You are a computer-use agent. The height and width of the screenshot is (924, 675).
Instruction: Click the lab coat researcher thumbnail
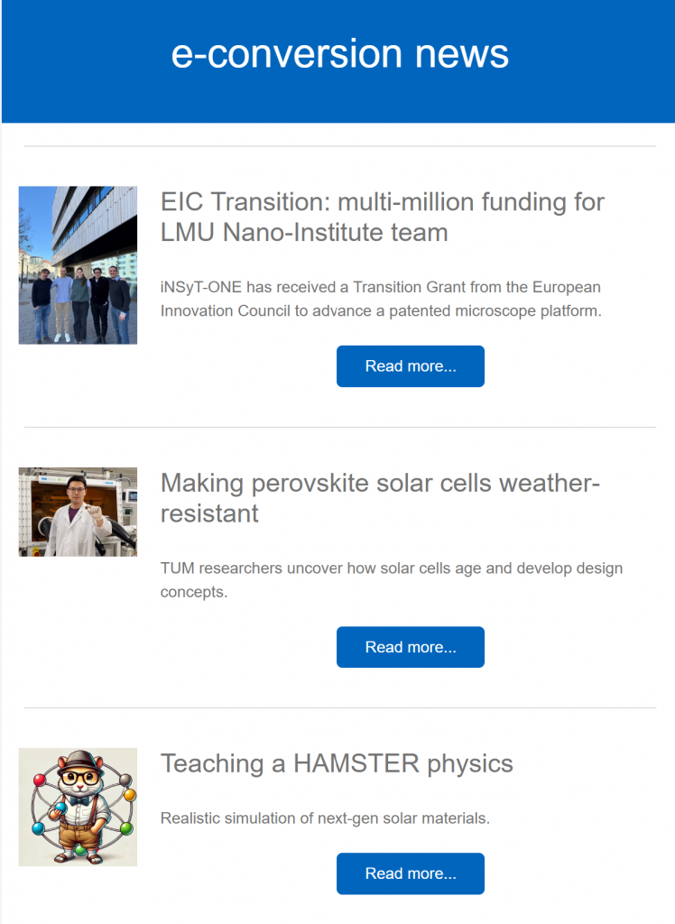tap(78, 512)
